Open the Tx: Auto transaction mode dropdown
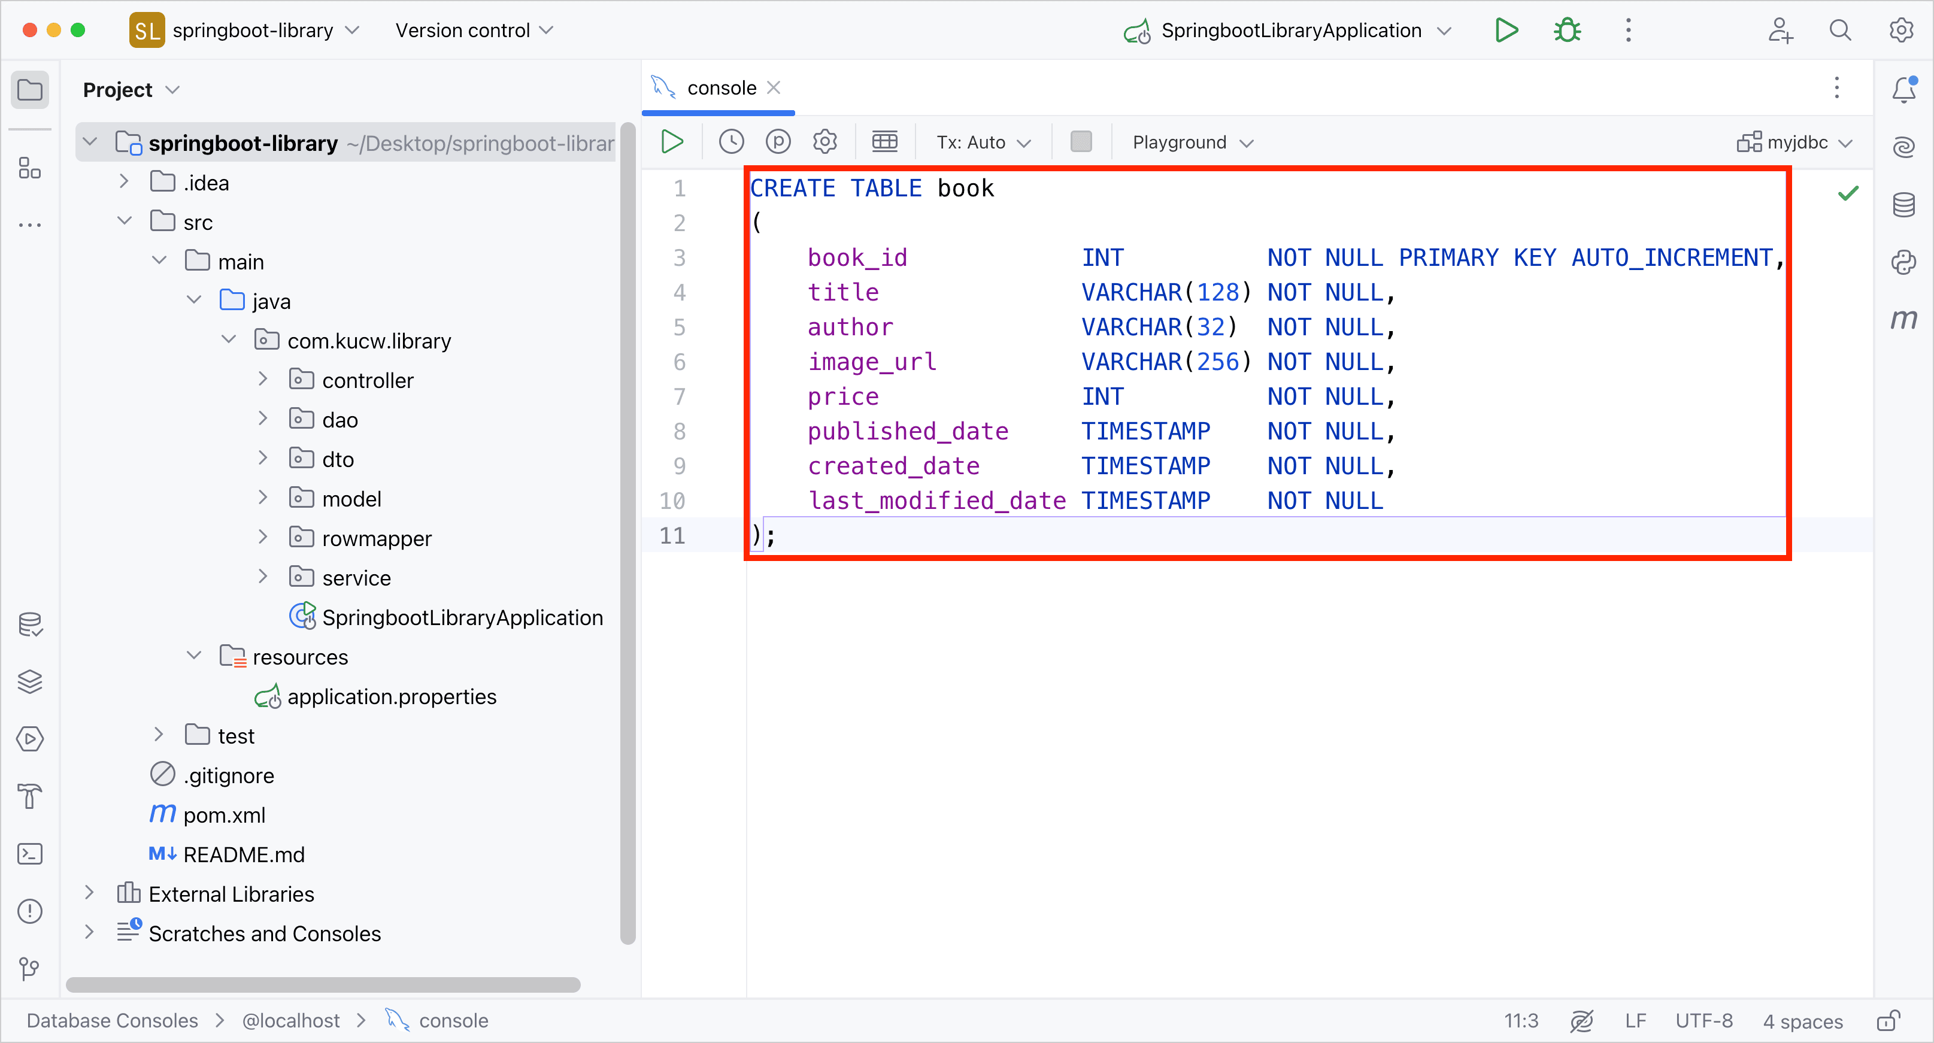The height and width of the screenshot is (1043, 1934). coord(984,142)
